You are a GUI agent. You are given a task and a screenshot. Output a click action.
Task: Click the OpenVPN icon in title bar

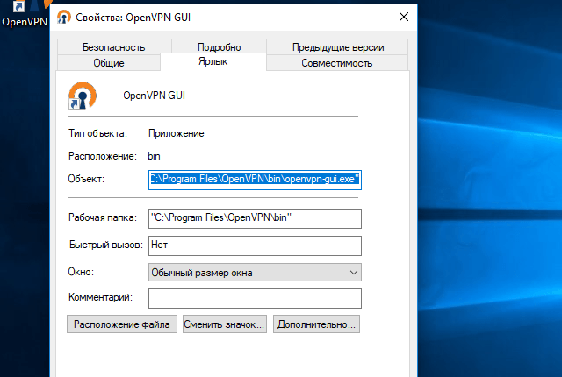[x=64, y=17]
